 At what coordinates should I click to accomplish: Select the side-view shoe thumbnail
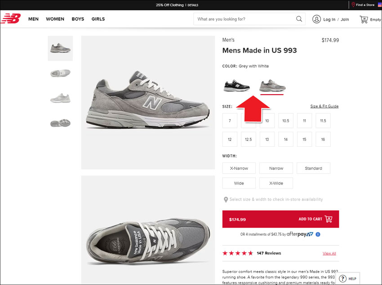60,48
